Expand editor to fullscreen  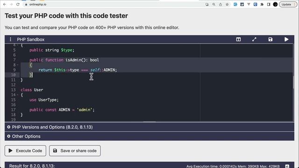click(254, 39)
